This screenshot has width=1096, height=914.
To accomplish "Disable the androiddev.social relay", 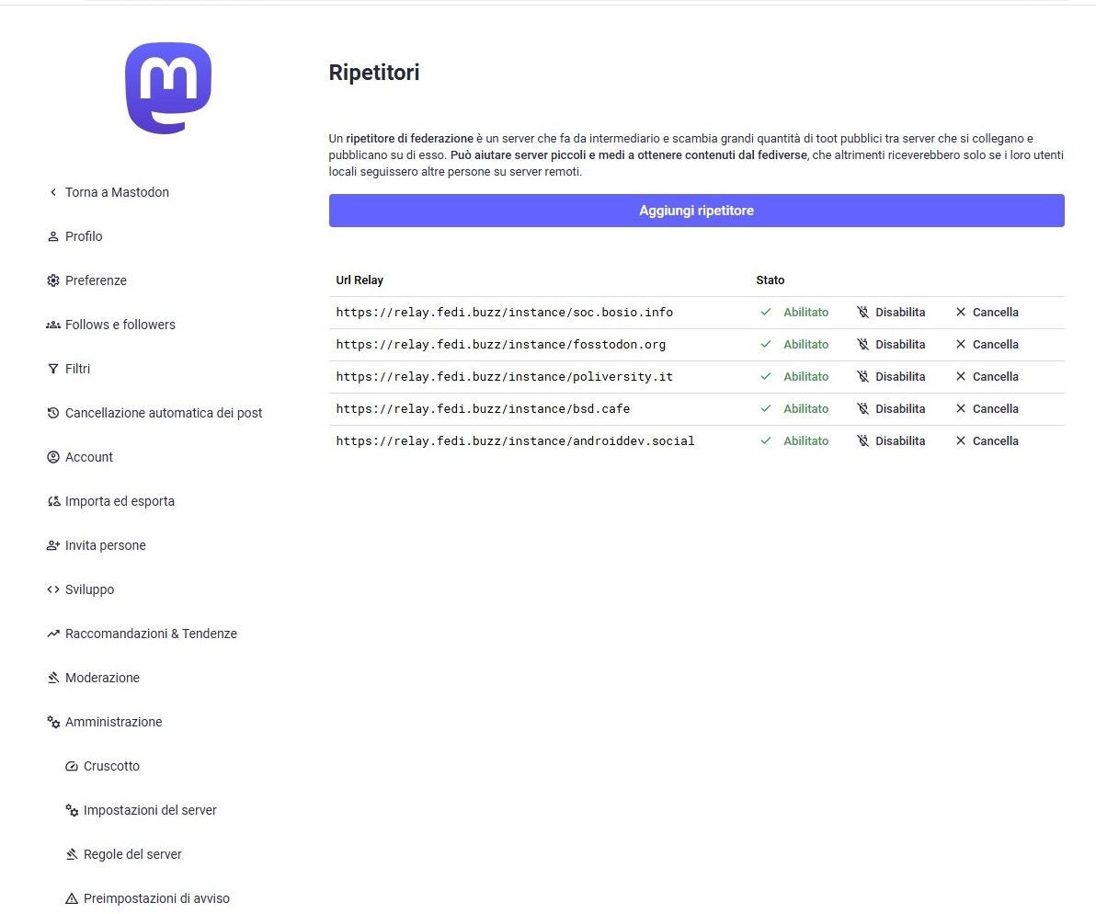I will click(890, 441).
